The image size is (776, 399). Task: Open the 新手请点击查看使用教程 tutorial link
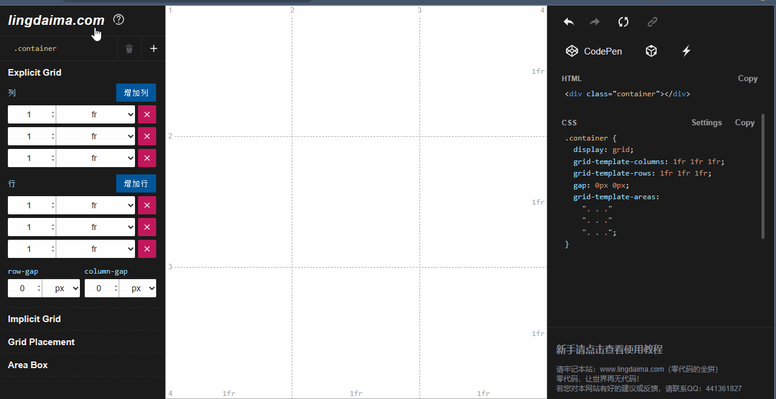point(610,349)
